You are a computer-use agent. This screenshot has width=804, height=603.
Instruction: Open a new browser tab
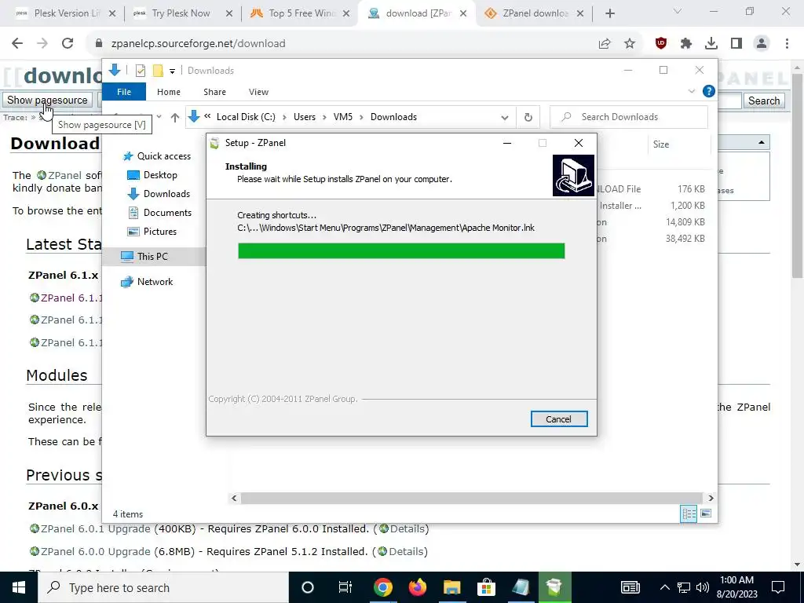tap(609, 13)
